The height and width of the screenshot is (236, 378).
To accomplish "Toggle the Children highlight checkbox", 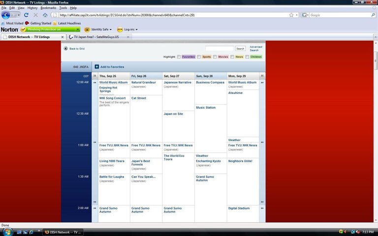I will [247, 57].
